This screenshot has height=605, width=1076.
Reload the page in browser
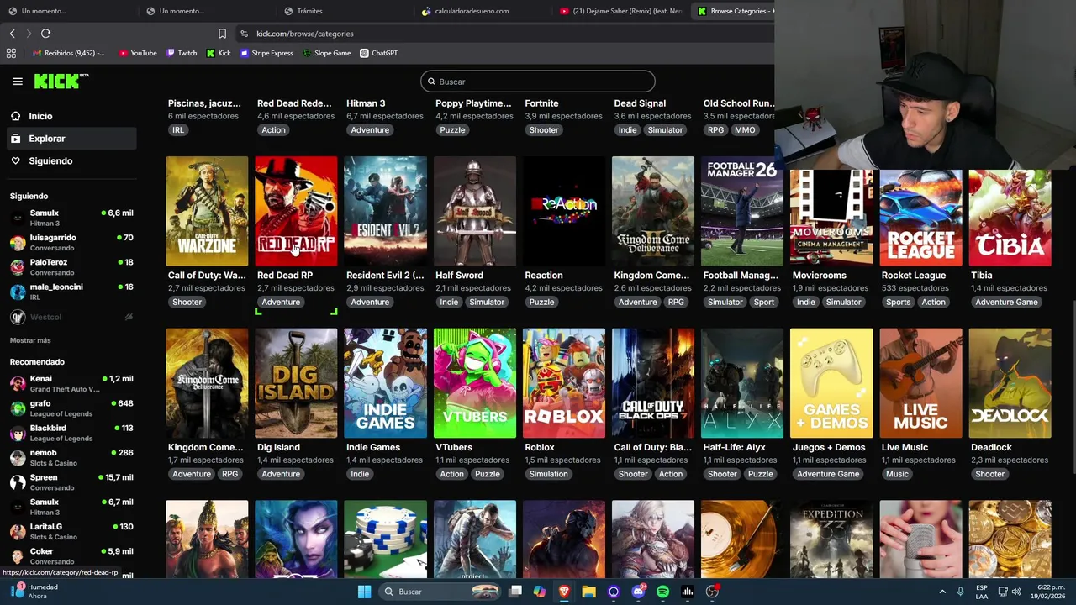[x=45, y=34]
